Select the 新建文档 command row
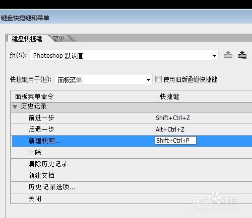The width and height of the screenshot is (252, 218). (131, 176)
